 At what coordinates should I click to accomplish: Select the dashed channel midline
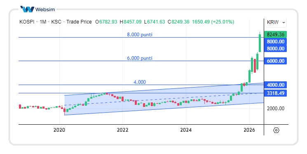[164, 99]
